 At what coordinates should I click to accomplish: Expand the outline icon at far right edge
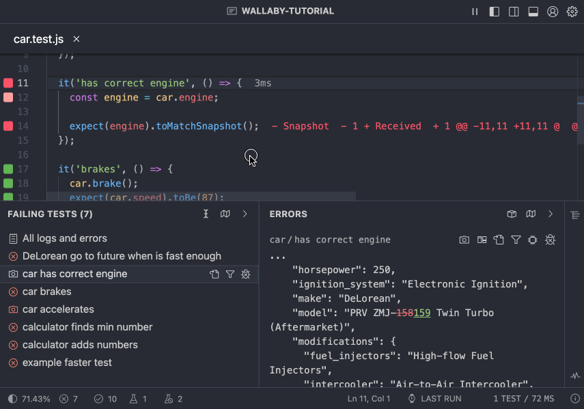[x=575, y=215]
